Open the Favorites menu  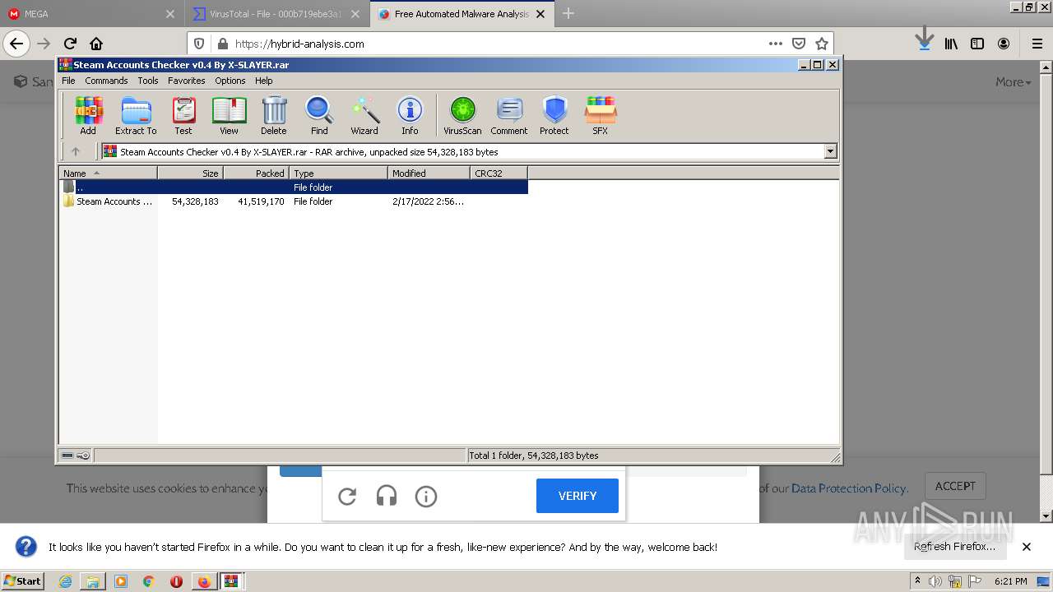187,81
